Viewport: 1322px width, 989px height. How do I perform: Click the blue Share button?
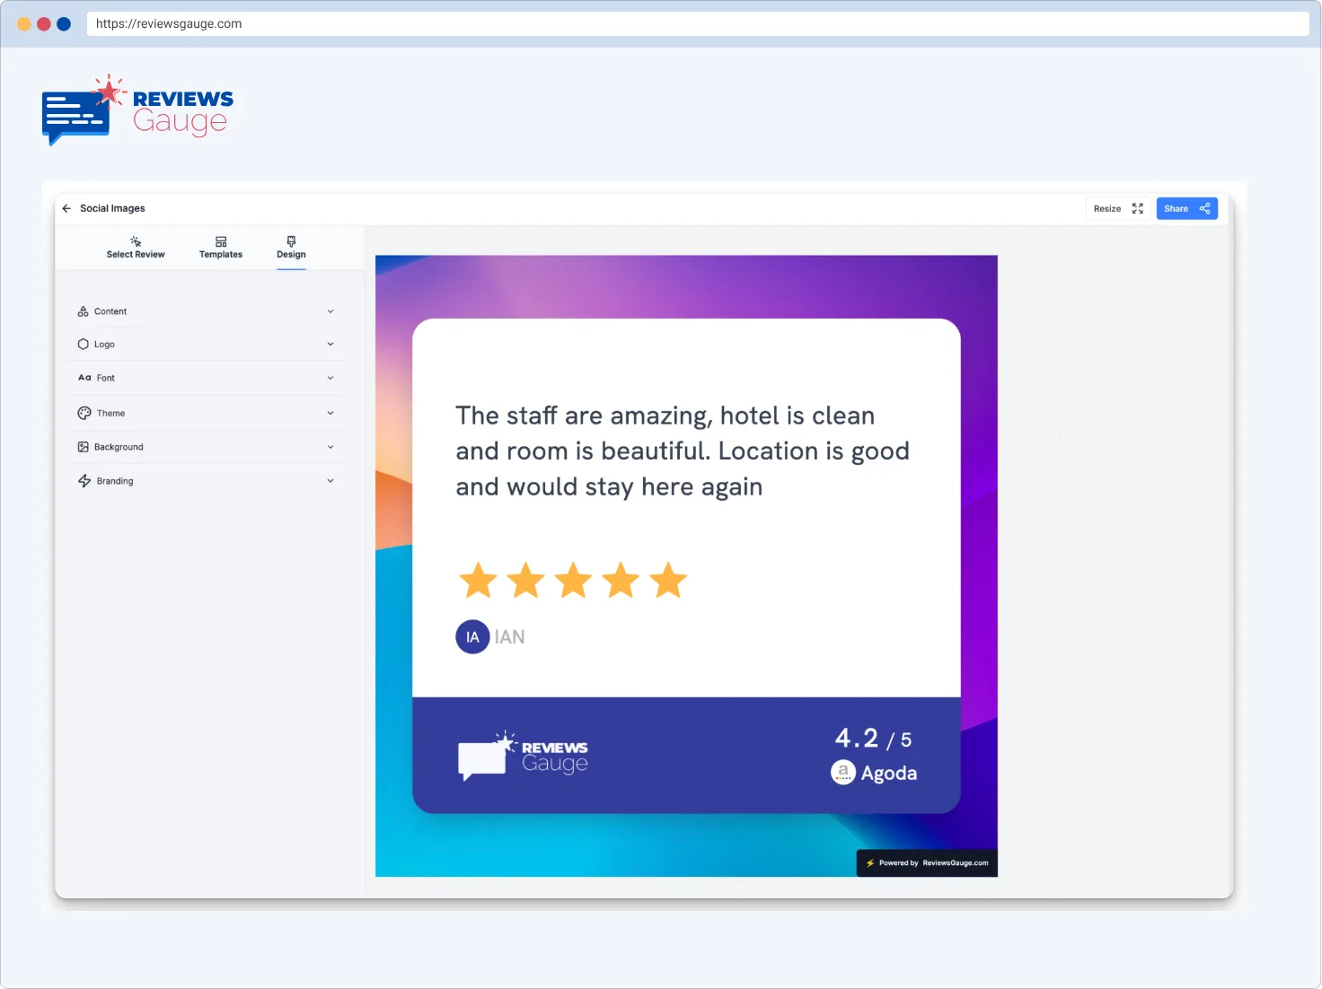(1186, 208)
